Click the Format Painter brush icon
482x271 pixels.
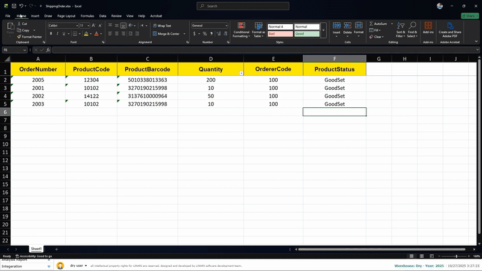pyautogui.click(x=19, y=37)
